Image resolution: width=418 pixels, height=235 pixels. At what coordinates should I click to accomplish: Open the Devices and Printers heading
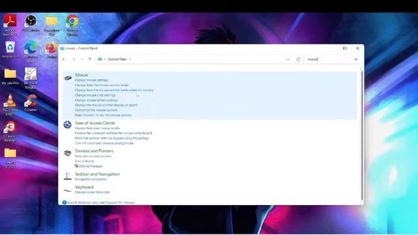tap(94, 151)
